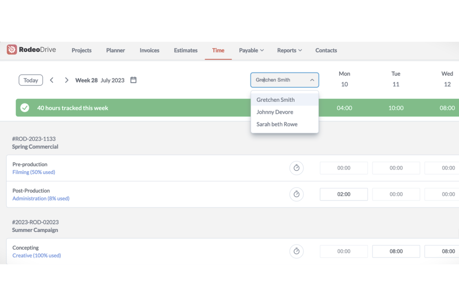Click Monday total 04:00 in green bar
Screen dimensions: 459x306
[344, 108]
